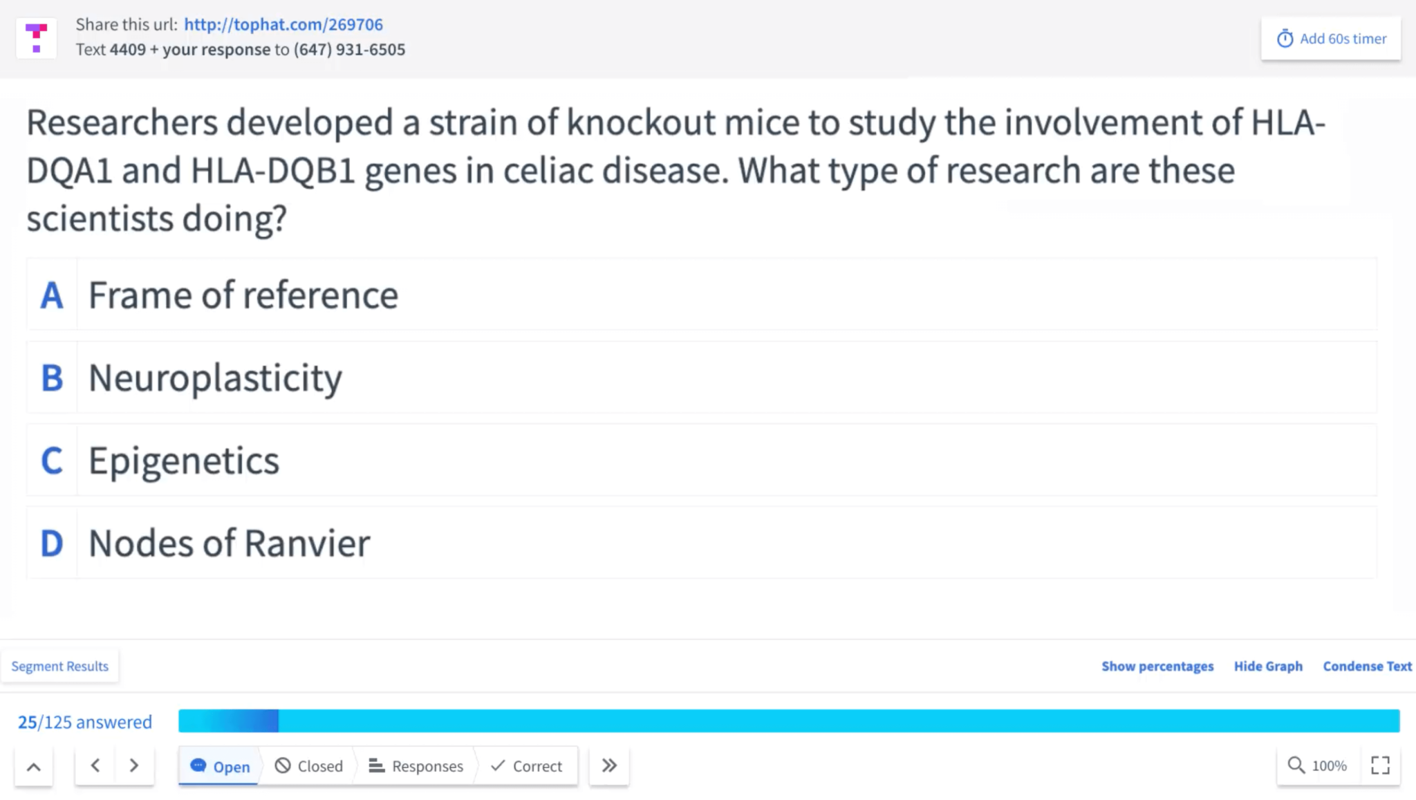Viewport: 1416px width, 800px height.
Task: Select answer A Frame of reference
Action: pyautogui.click(x=702, y=295)
